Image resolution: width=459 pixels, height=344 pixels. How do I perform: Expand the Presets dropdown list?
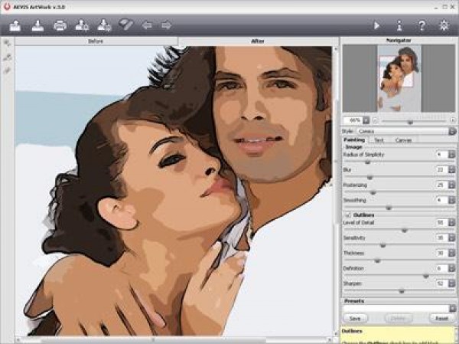point(451,308)
